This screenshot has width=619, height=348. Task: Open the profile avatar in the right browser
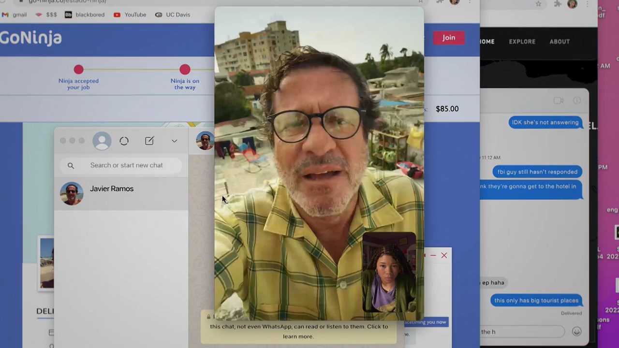tap(572, 4)
